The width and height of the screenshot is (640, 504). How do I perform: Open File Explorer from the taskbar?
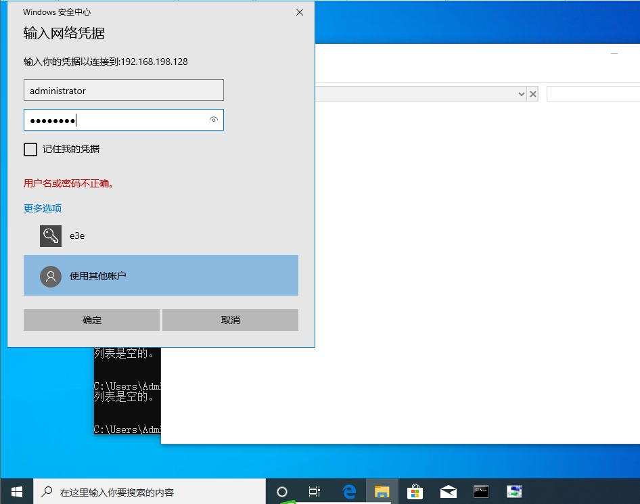(382, 491)
